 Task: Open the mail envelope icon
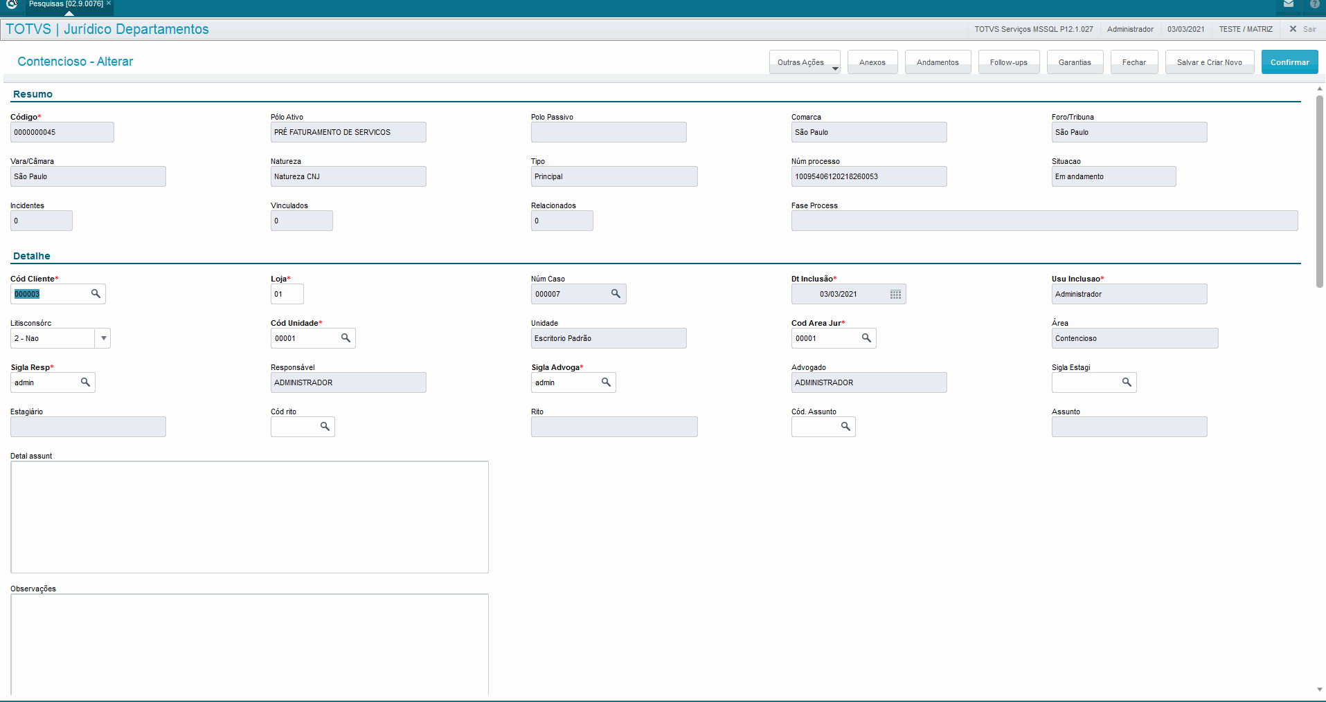coord(1289,4)
